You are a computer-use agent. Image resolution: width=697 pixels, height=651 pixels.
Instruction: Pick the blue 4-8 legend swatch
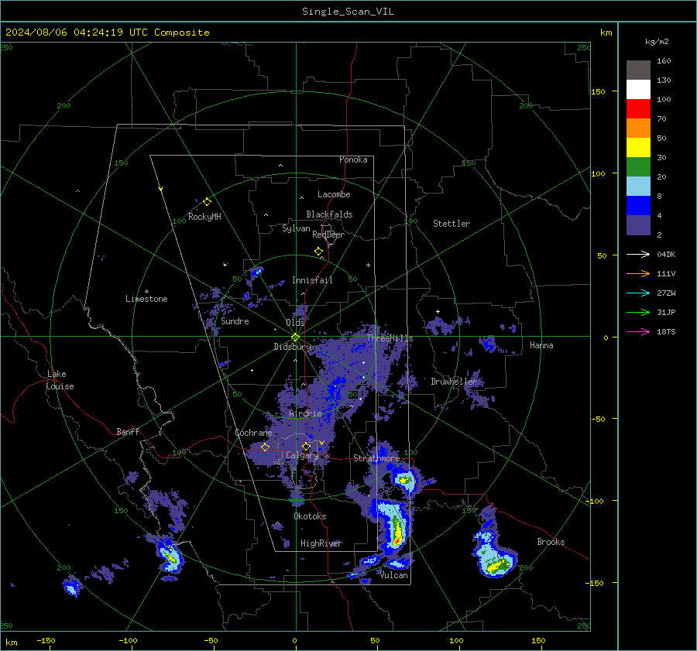638,206
